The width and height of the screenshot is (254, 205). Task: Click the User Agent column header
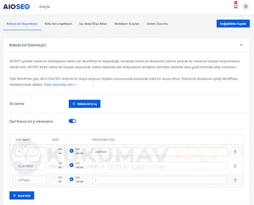tap(22, 139)
